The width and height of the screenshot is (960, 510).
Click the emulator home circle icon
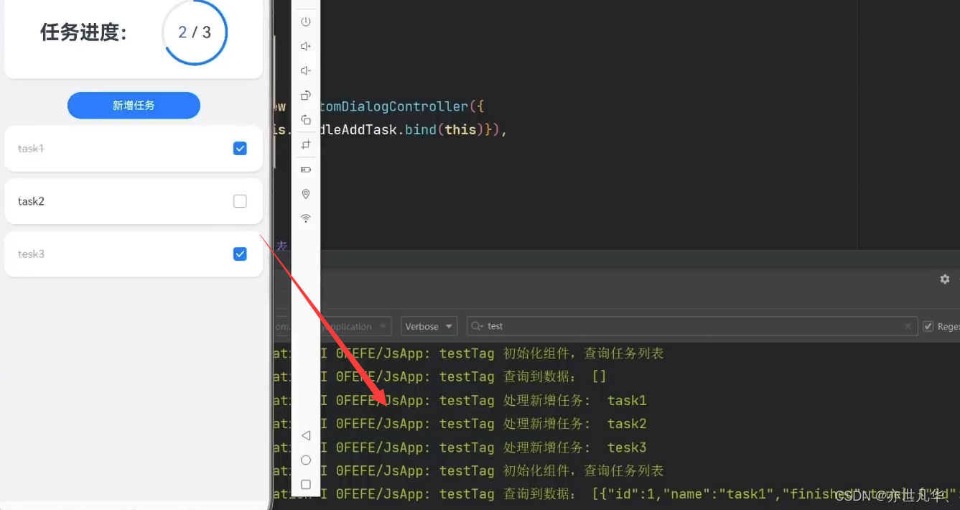coord(306,460)
